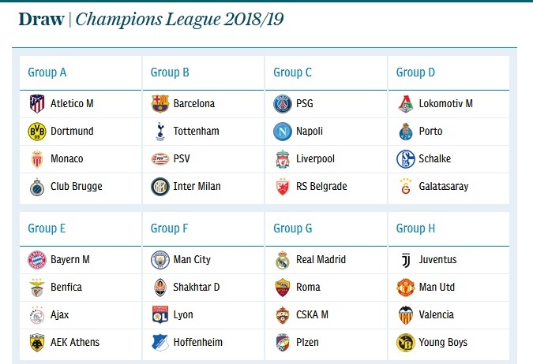Click the Inter Milan team name
This screenshot has width=533, height=364.
[197, 186]
